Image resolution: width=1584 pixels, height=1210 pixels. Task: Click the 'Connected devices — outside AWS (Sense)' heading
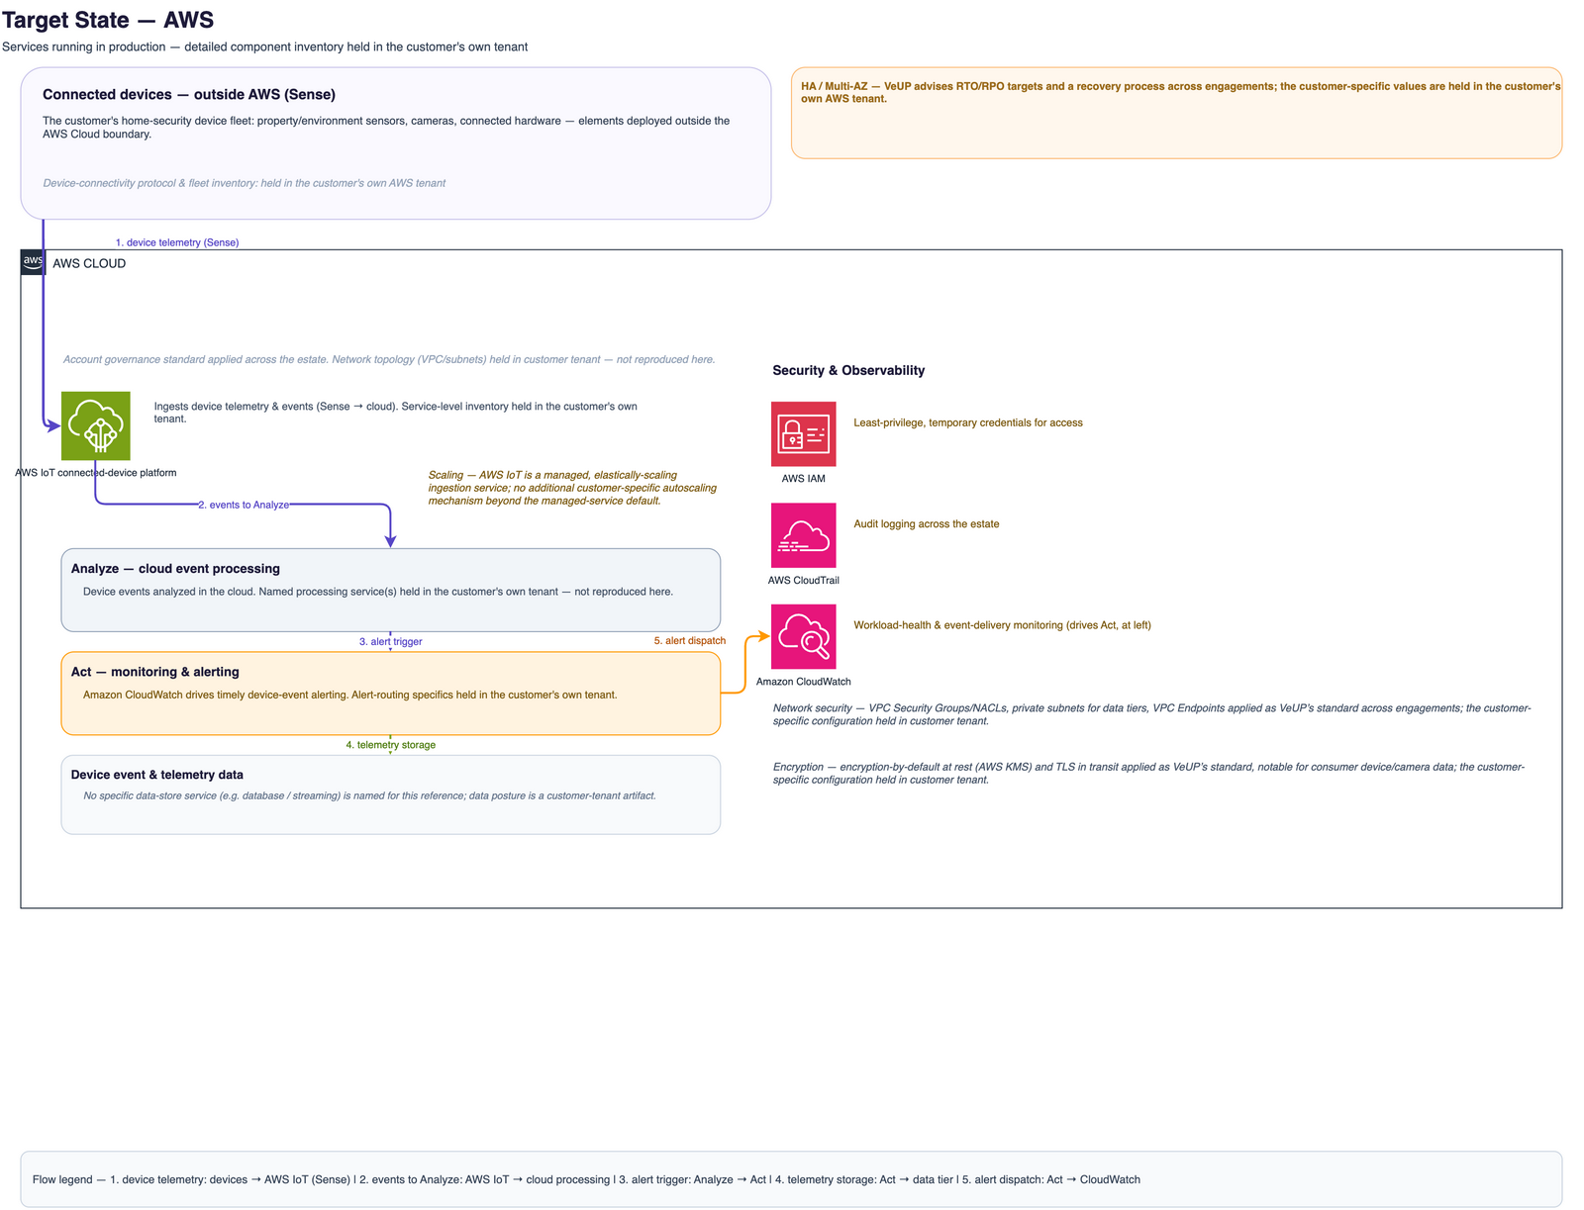click(189, 94)
